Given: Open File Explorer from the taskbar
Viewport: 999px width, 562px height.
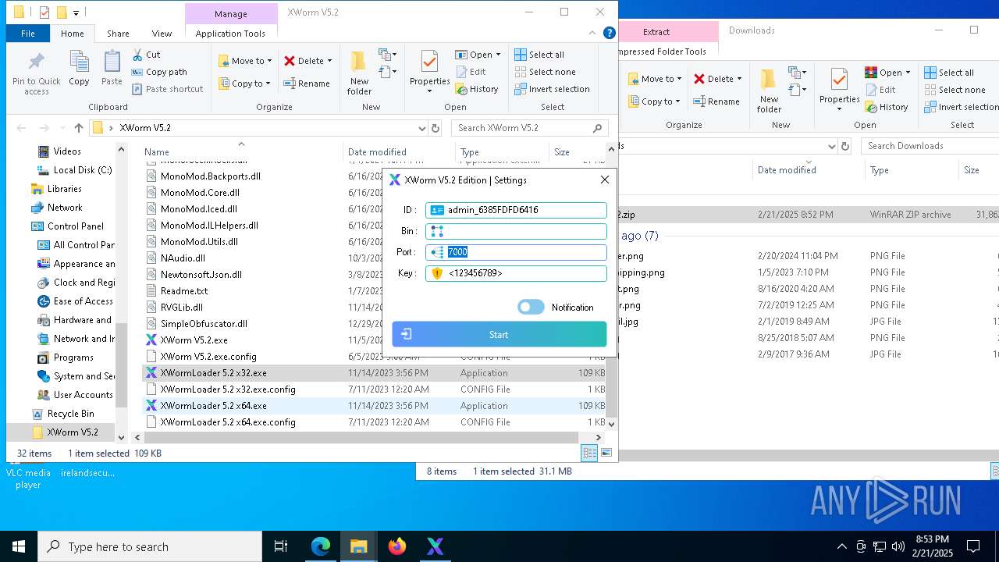Looking at the screenshot, I should coord(359,546).
